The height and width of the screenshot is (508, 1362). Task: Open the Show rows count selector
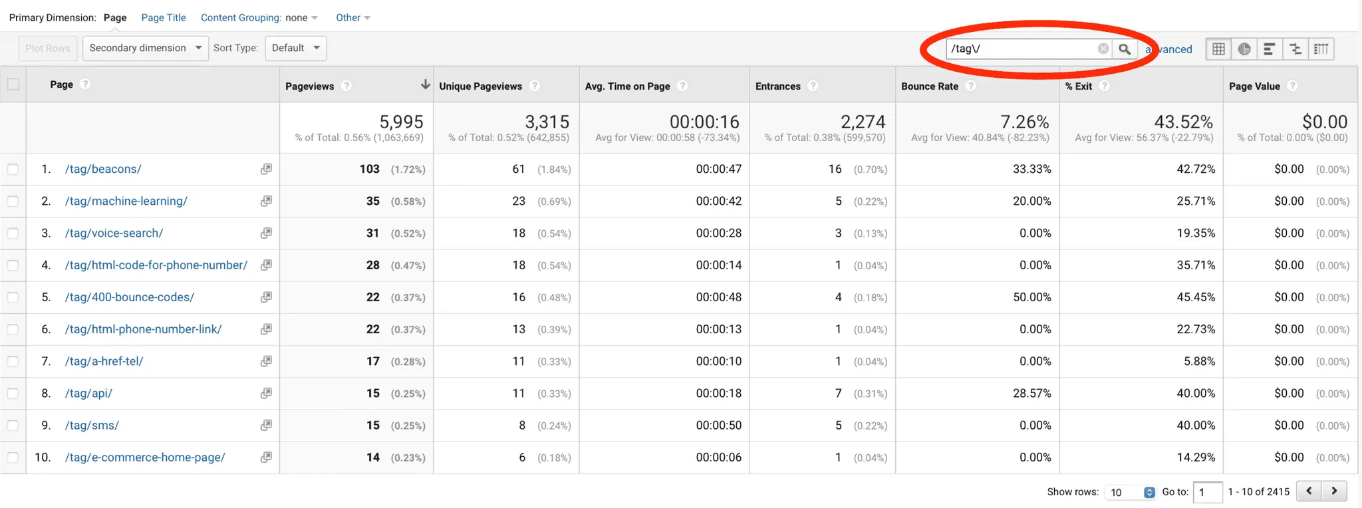point(1131,492)
